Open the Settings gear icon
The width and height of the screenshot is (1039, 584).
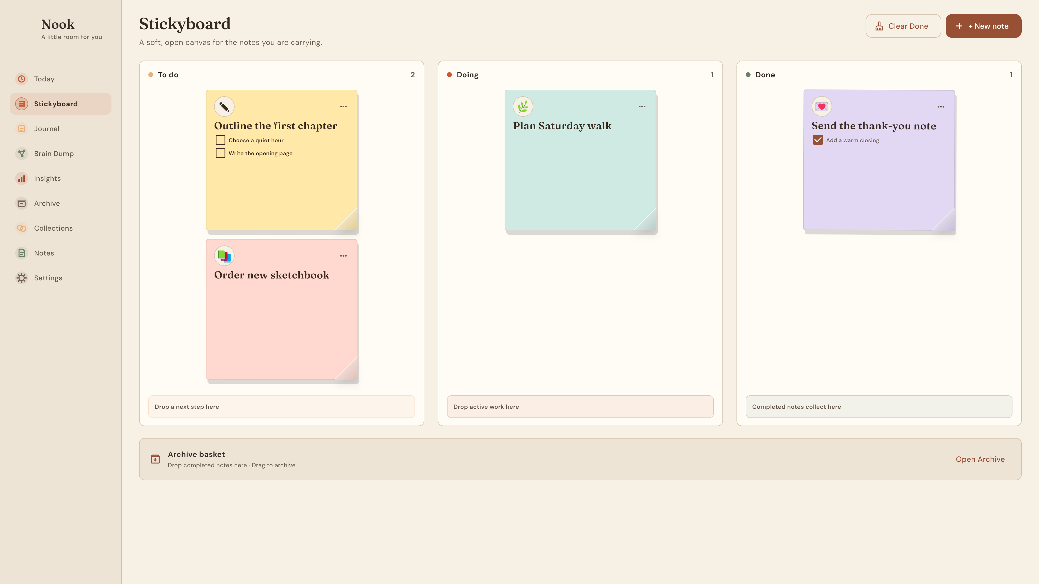click(x=22, y=278)
